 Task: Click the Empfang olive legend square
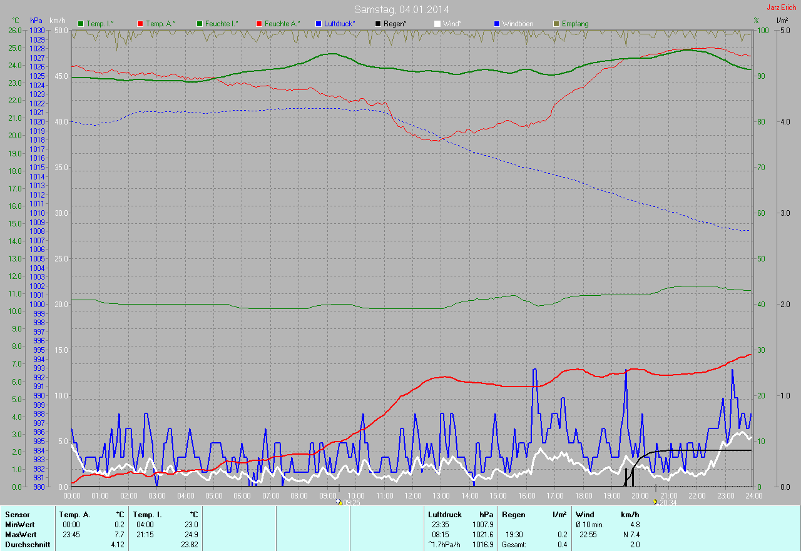[556, 24]
